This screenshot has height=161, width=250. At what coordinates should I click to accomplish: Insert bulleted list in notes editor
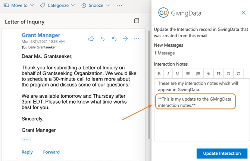point(188,73)
